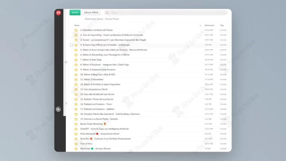Viewport: 286px width, 161px height.
Task: Click the green Scarica button
Action: [x=75, y=12]
